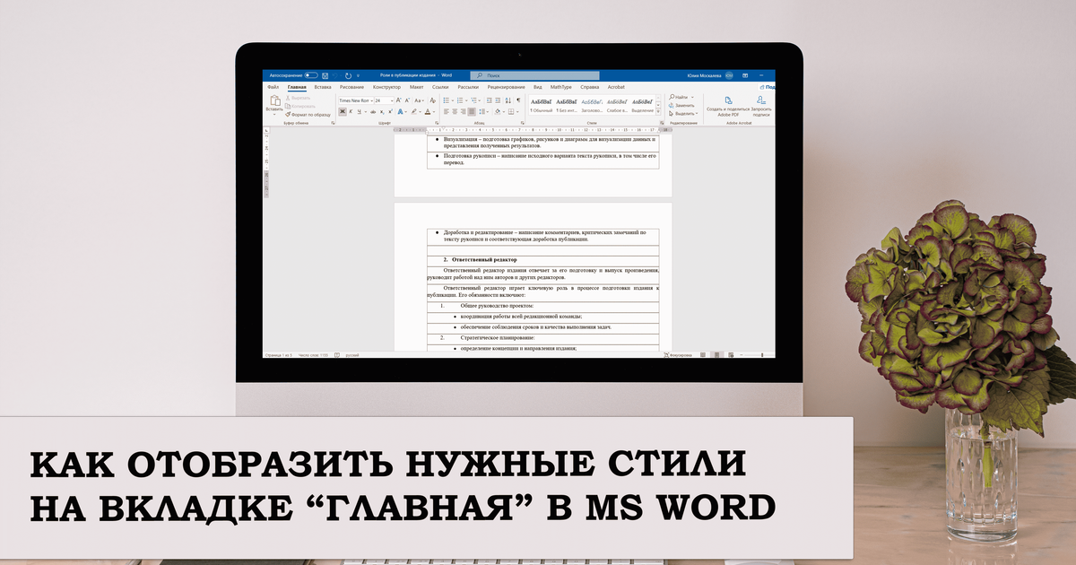Open the quick access toolbar customize arrow

tap(358, 75)
